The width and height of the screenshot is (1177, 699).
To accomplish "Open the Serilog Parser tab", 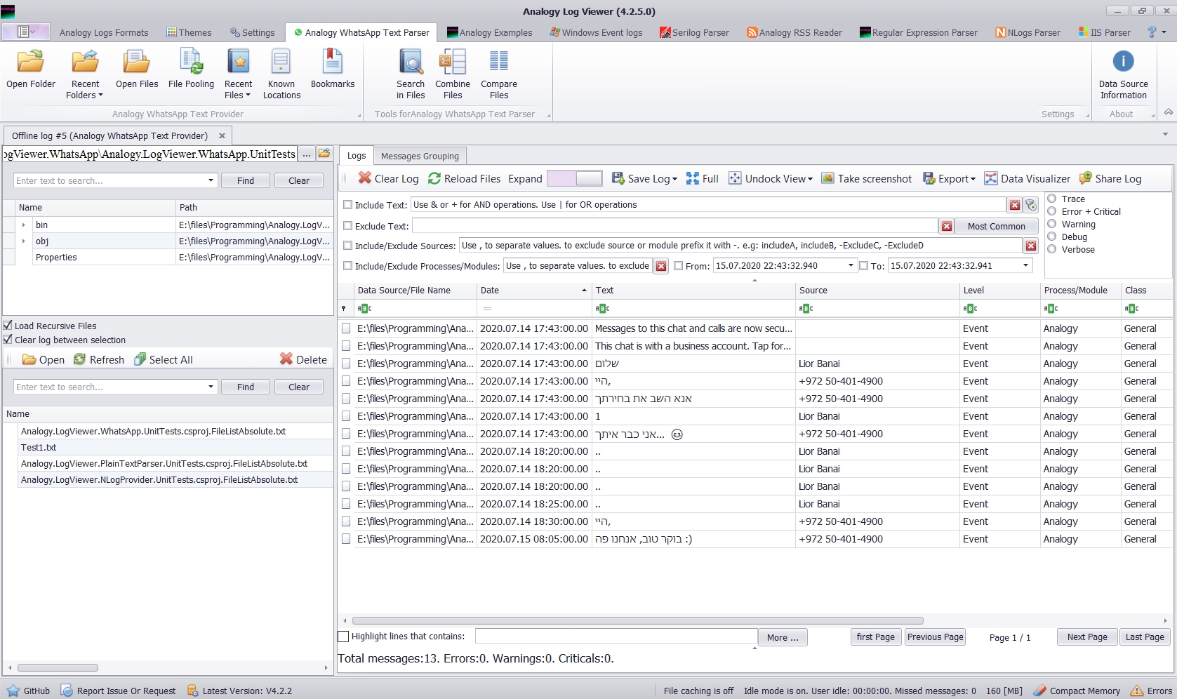I will click(x=695, y=32).
